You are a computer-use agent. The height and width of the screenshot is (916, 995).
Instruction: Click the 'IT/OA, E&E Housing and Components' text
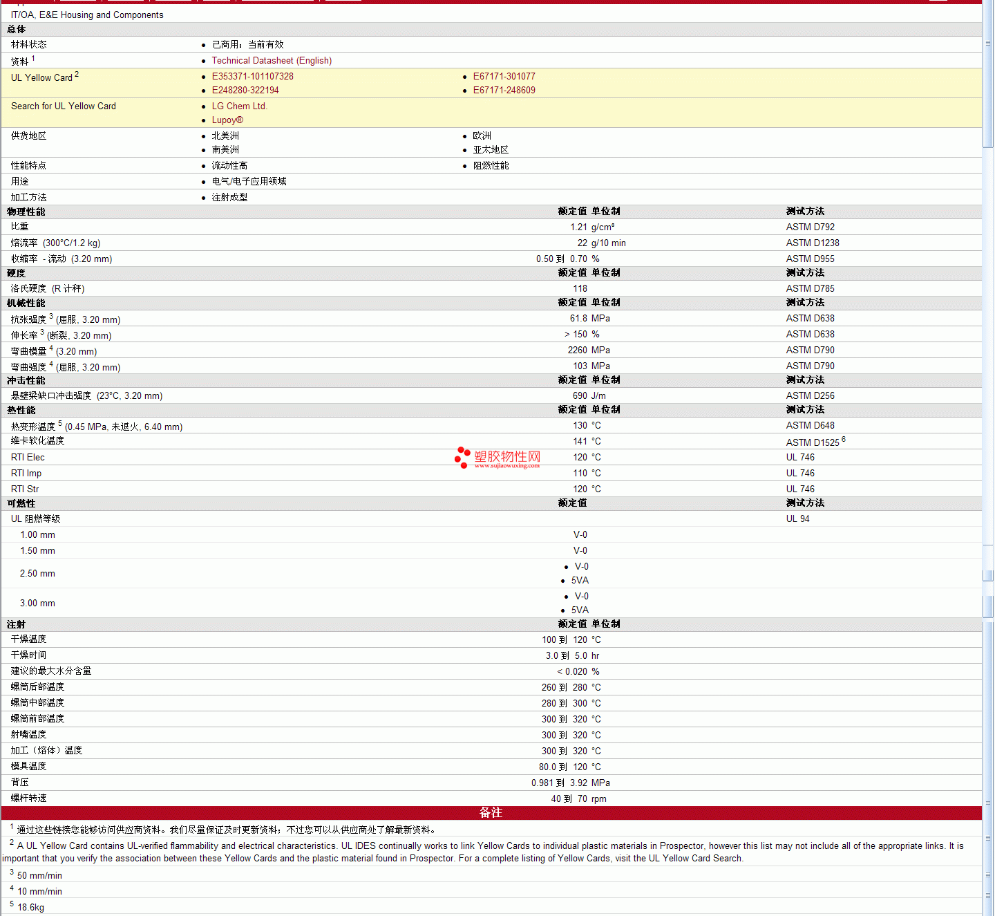(x=87, y=15)
